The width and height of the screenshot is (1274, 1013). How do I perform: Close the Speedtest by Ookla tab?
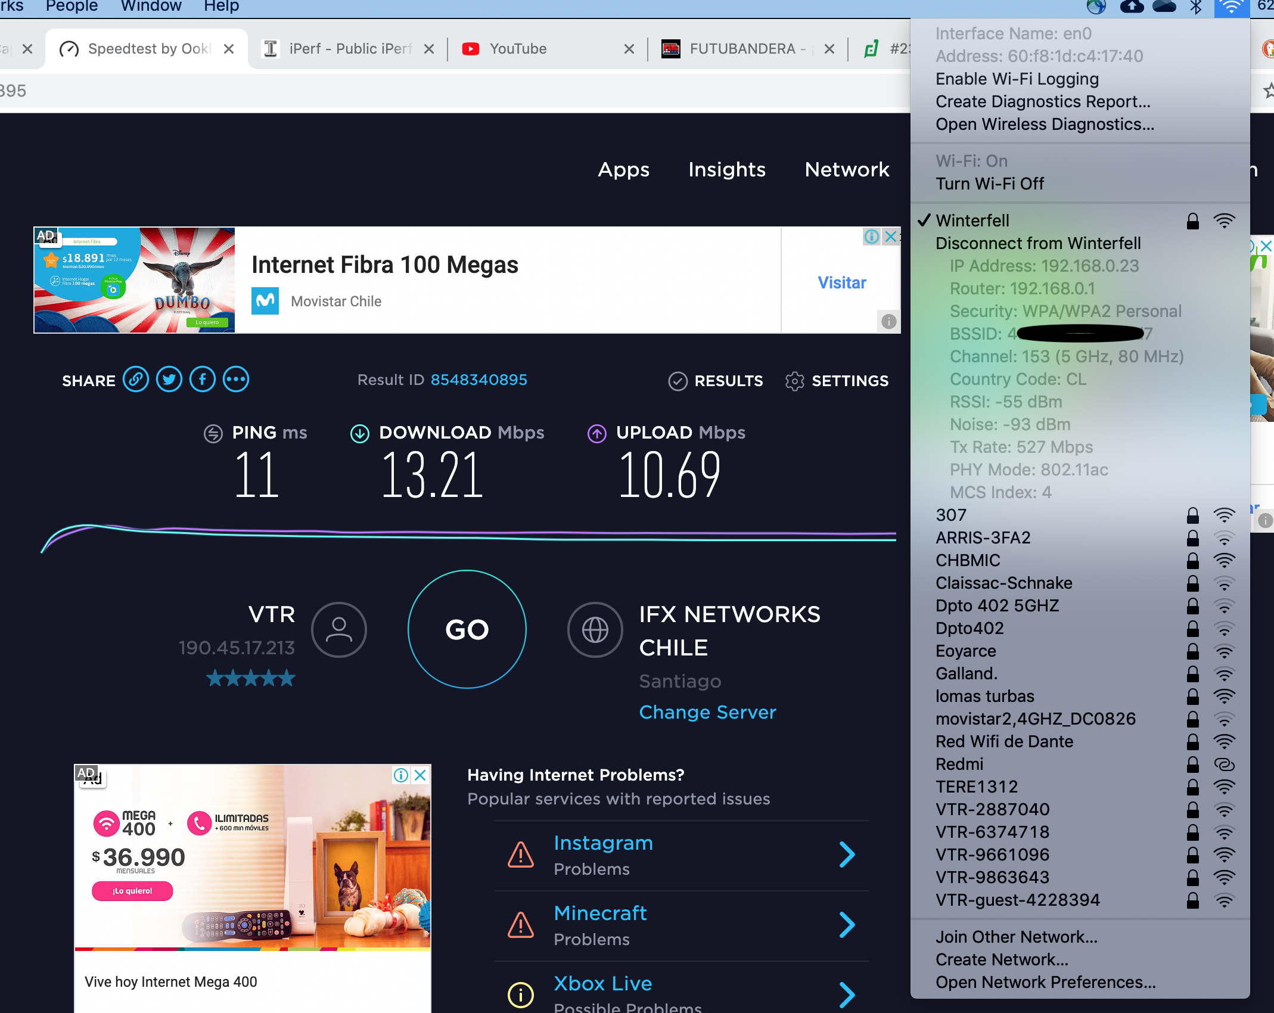click(229, 49)
